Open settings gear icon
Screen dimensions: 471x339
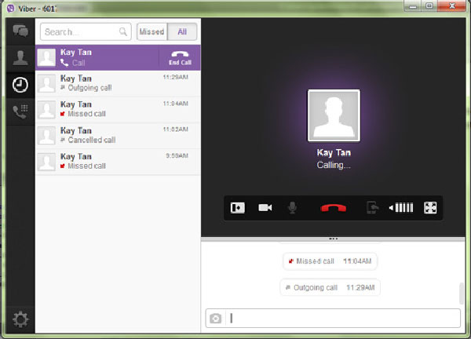20,319
